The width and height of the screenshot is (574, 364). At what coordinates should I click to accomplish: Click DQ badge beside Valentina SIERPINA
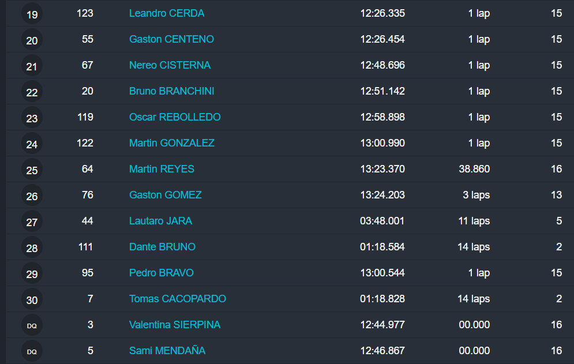[32, 325]
